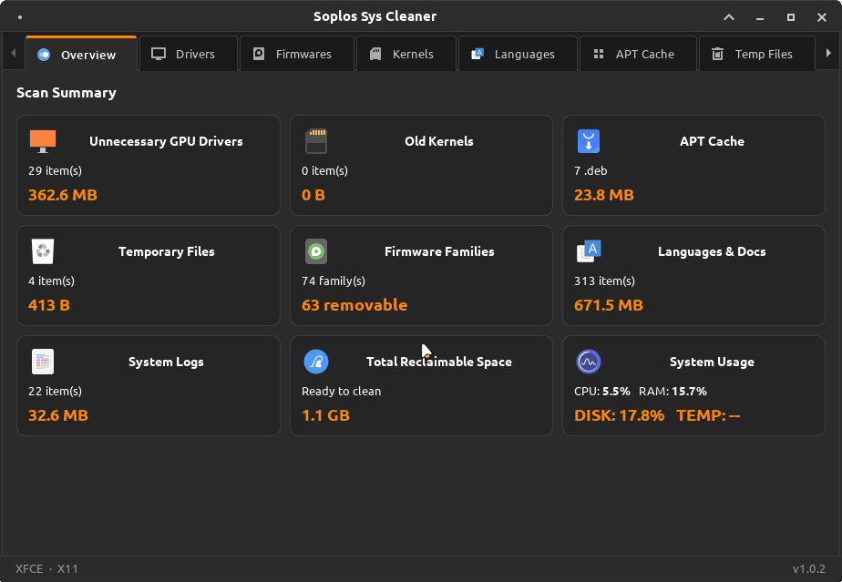
Task: Click the 671.5 MB languages size value
Action: point(609,305)
